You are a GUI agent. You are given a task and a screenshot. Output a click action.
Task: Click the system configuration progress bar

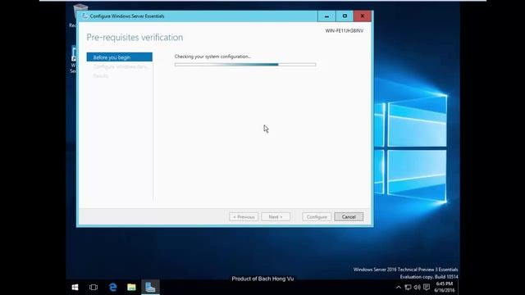(x=245, y=65)
